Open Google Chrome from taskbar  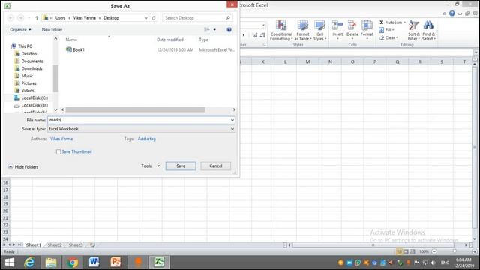pos(73,262)
